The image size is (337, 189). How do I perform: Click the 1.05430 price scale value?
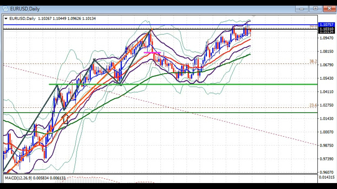pos(326,78)
